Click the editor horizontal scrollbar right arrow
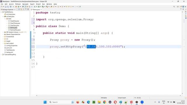The width and height of the screenshot is (187, 105). click(180, 95)
